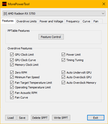Uncheck the GPU Clock Limit checkbox
This screenshot has width=108, height=124.
tap(12, 55)
